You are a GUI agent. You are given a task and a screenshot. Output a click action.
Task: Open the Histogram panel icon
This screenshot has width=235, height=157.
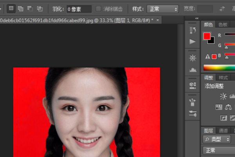pyautogui.click(x=192, y=69)
